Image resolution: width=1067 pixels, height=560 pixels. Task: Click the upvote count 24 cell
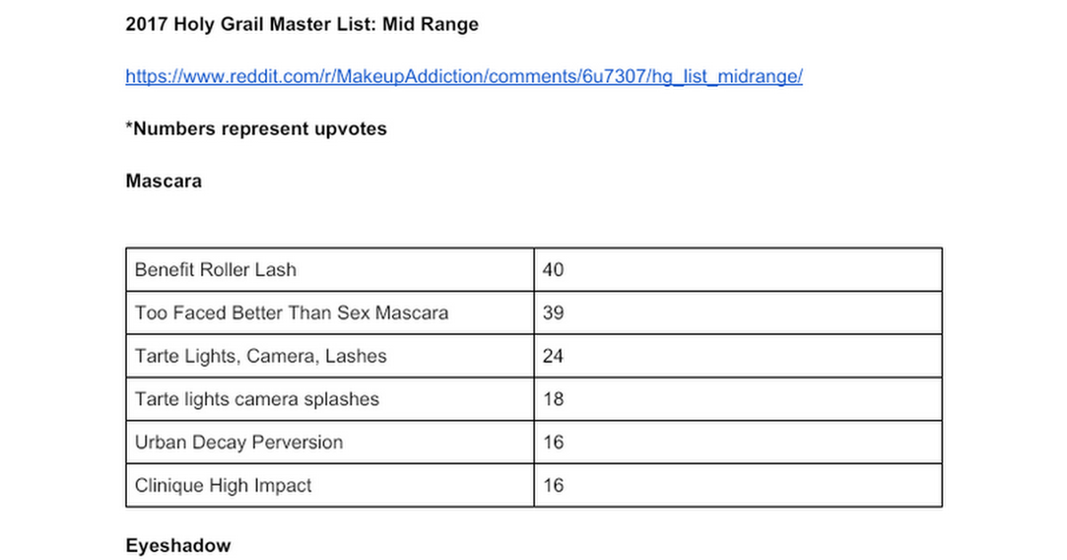click(553, 356)
